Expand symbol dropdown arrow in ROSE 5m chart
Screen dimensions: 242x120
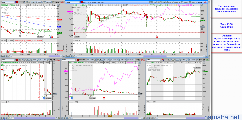coord(76,60)
